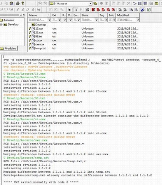The width and height of the screenshot is (162, 185).
Task: Click the gray circle stop icon
Action: pos(101,3)
